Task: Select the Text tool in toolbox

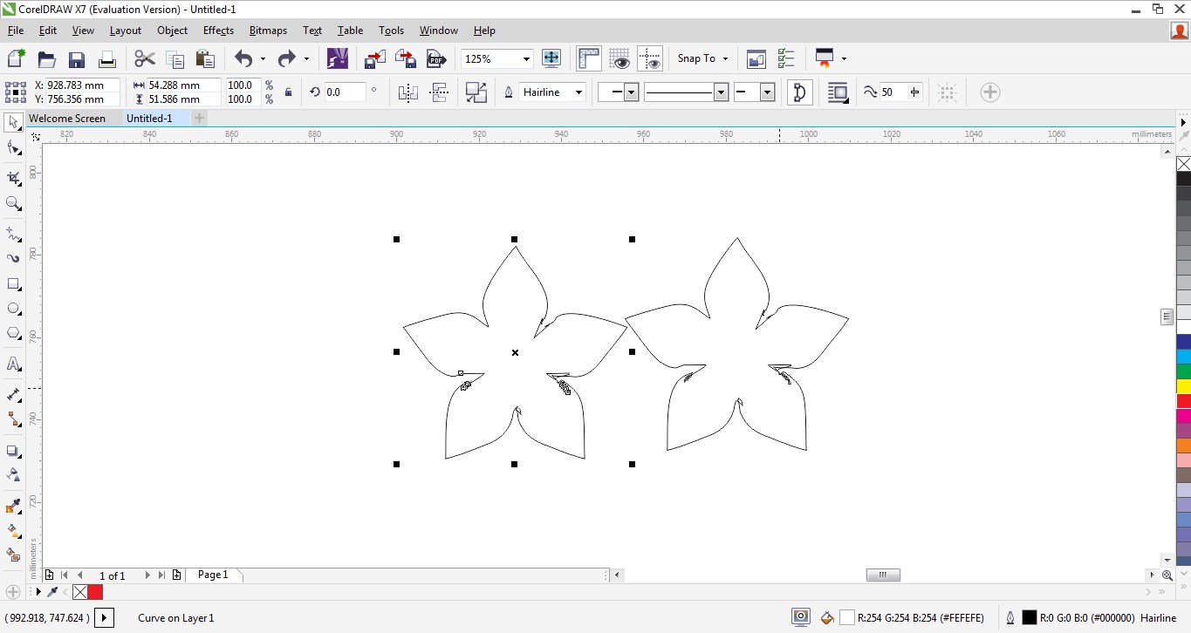Action: click(13, 364)
